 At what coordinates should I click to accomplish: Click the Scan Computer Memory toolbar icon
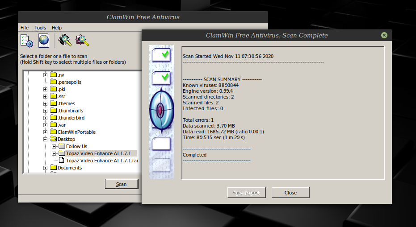coord(65,40)
